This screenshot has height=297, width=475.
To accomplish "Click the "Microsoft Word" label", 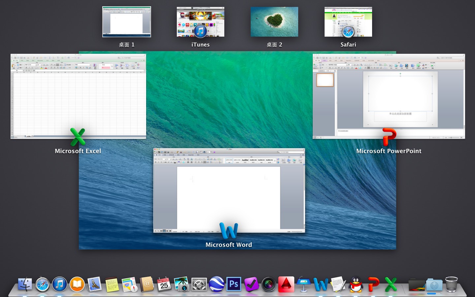I will click(x=229, y=245).
